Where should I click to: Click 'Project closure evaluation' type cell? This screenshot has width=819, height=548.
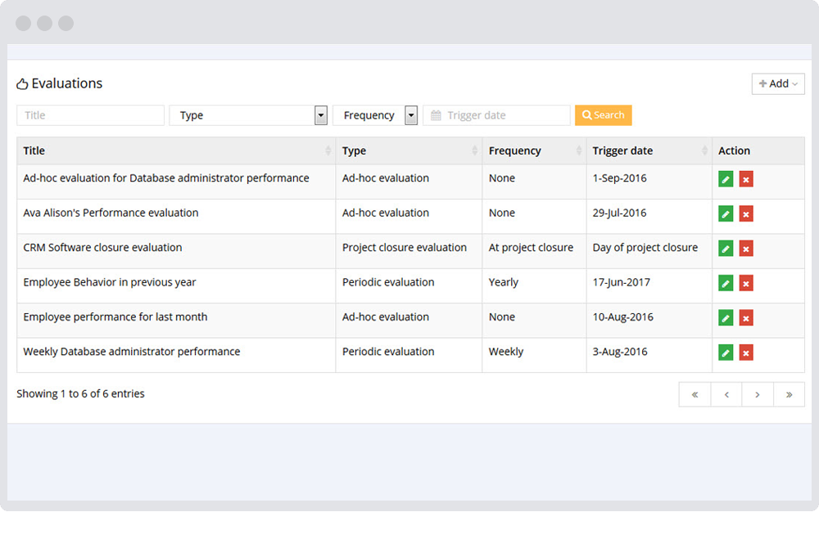[x=405, y=247]
